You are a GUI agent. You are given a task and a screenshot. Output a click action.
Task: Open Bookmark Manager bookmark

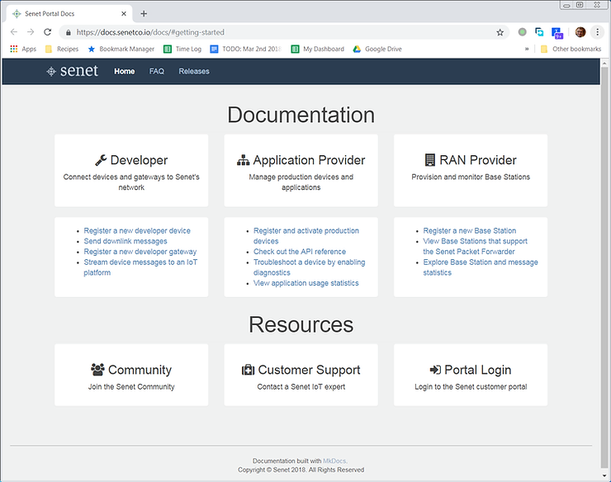coord(121,49)
